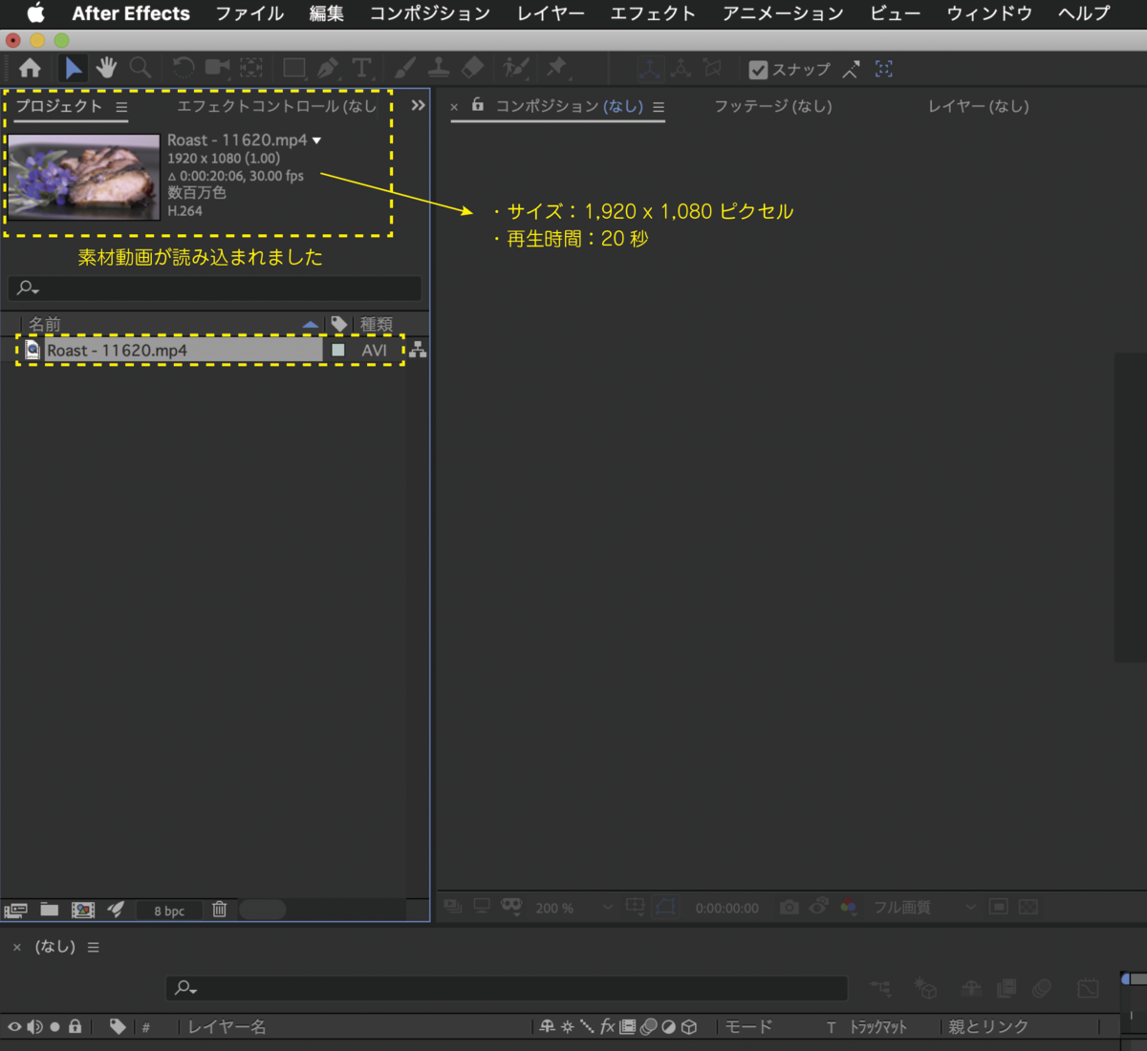1147x1051 pixels.
Task: Toggle the lock column header in timeline
Action: pos(75,1027)
